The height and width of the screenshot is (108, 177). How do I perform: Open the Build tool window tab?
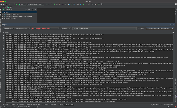(61, 105)
